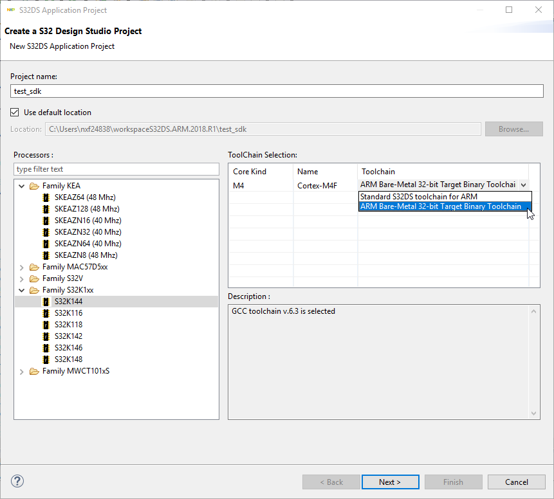Click the disabled Finish button
The height and width of the screenshot is (499, 554).
pos(454,482)
